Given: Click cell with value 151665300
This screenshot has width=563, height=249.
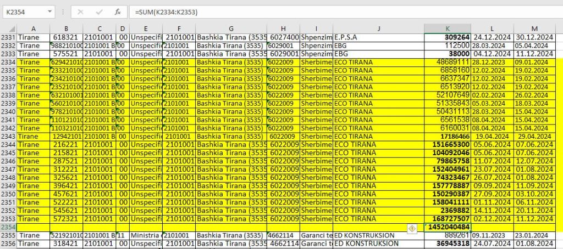Looking at the screenshot, I should click(x=448, y=145).
